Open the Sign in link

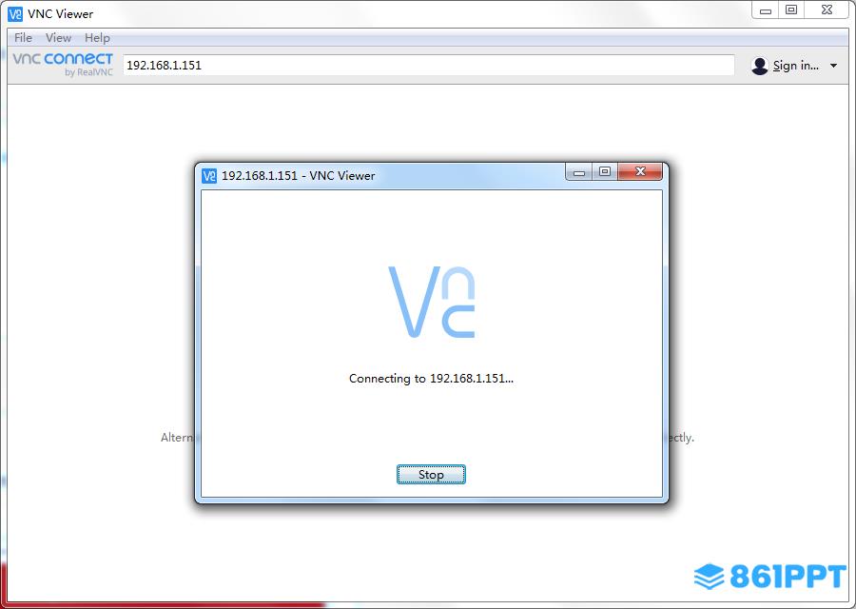[795, 66]
